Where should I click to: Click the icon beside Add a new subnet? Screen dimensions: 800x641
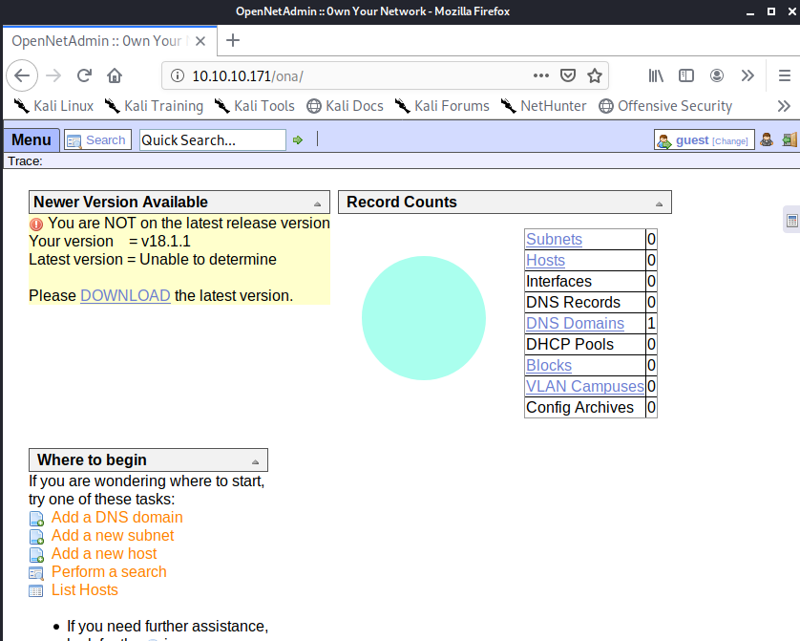(x=36, y=537)
